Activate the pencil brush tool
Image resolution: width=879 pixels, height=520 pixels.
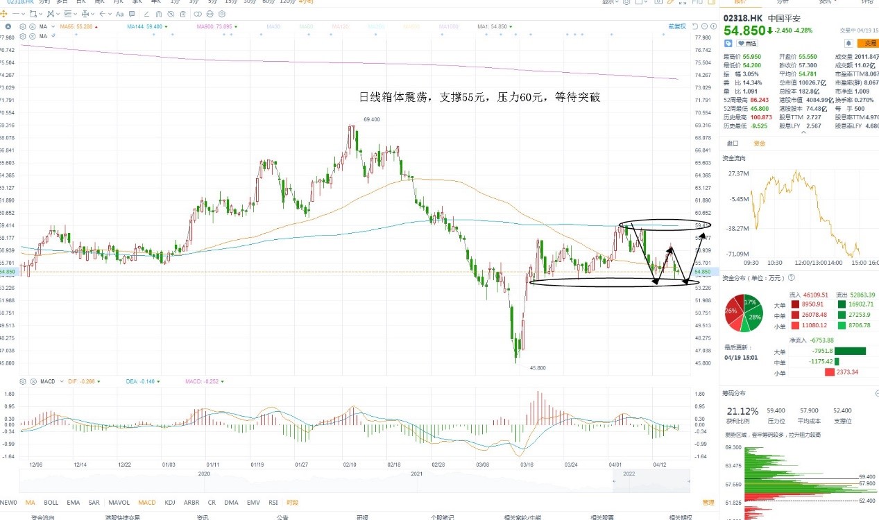(x=146, y=14)
